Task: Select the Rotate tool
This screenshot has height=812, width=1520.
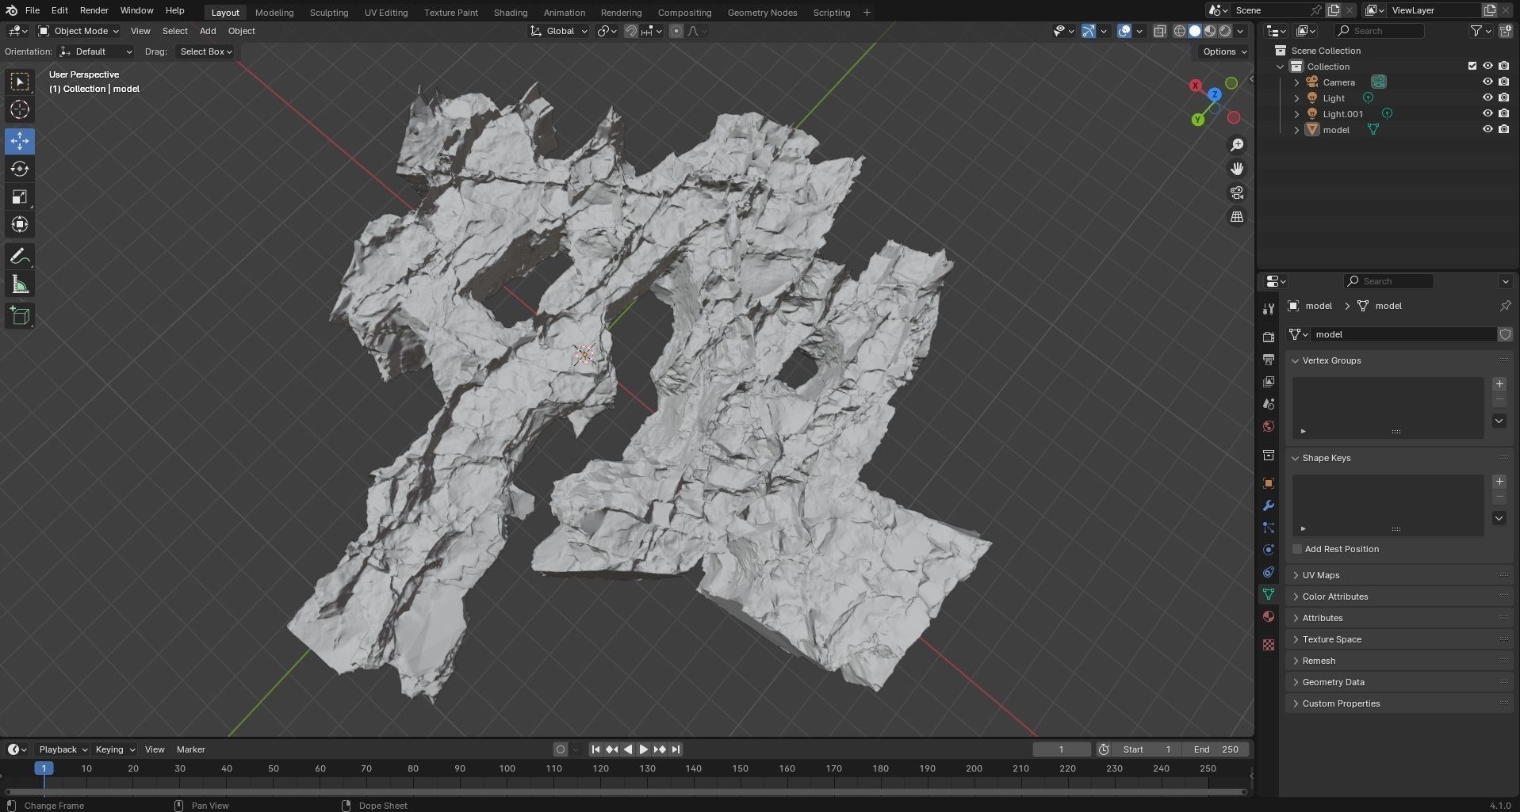Action: click(x=20, y=169)
